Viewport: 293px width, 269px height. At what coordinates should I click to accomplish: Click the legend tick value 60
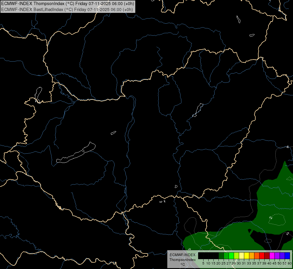pos(290,263)
